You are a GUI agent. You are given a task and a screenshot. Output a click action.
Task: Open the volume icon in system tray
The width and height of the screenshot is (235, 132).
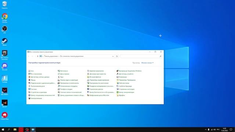click(x=214, y=129)
